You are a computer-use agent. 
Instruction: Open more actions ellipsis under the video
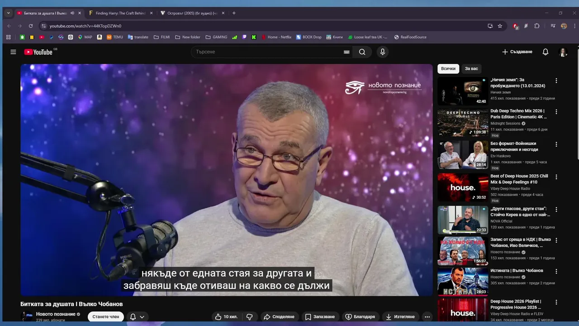[x=427, y=317]
